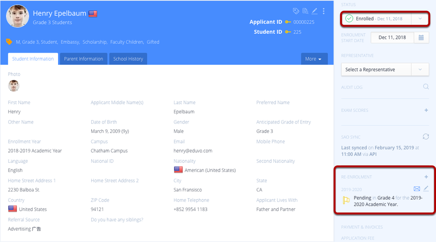Click the enrolment start date field
This screenshot has width=436, height=242.
click(x=392, y=37)
